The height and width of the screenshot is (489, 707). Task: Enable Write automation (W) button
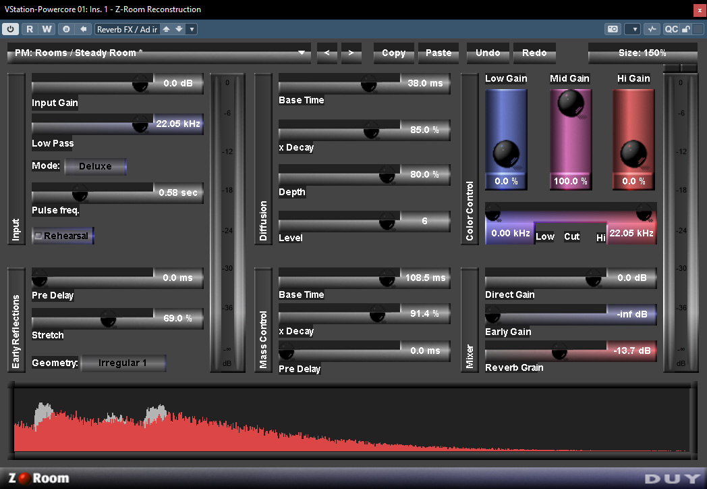(x=47, y=29)
